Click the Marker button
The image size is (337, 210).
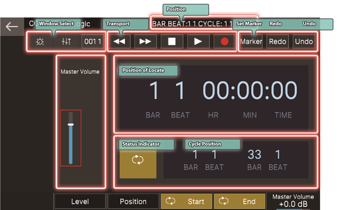[x=251, y=42]
